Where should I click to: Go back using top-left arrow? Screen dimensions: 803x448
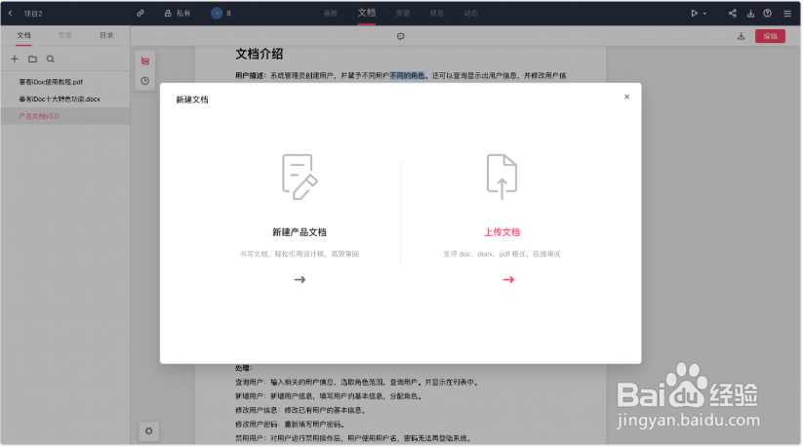pos(10,14)
